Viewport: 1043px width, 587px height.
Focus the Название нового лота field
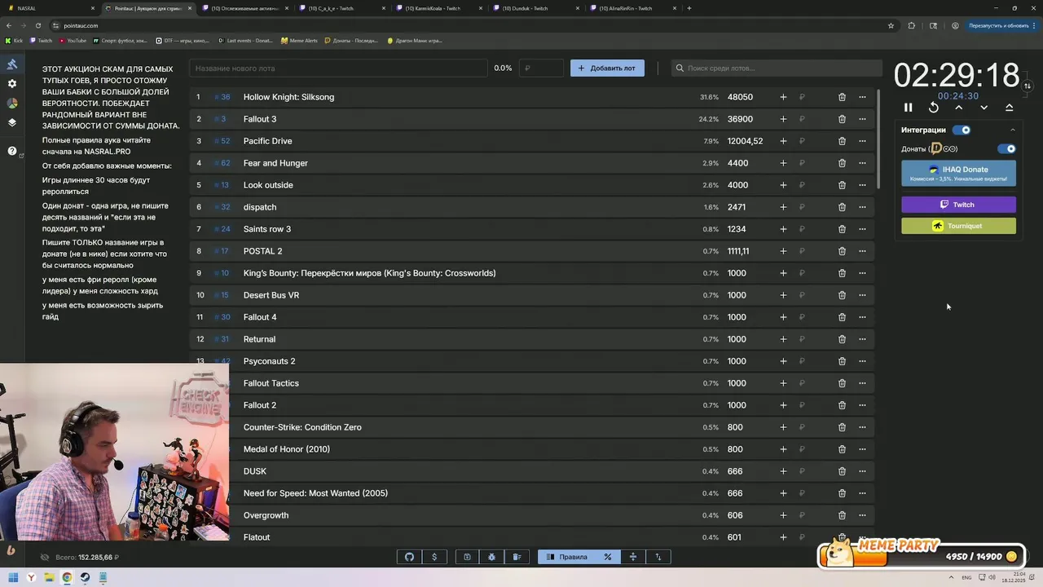point(338,68)
